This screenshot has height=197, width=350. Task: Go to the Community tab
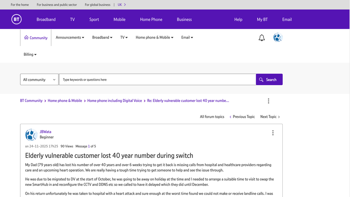36,38
